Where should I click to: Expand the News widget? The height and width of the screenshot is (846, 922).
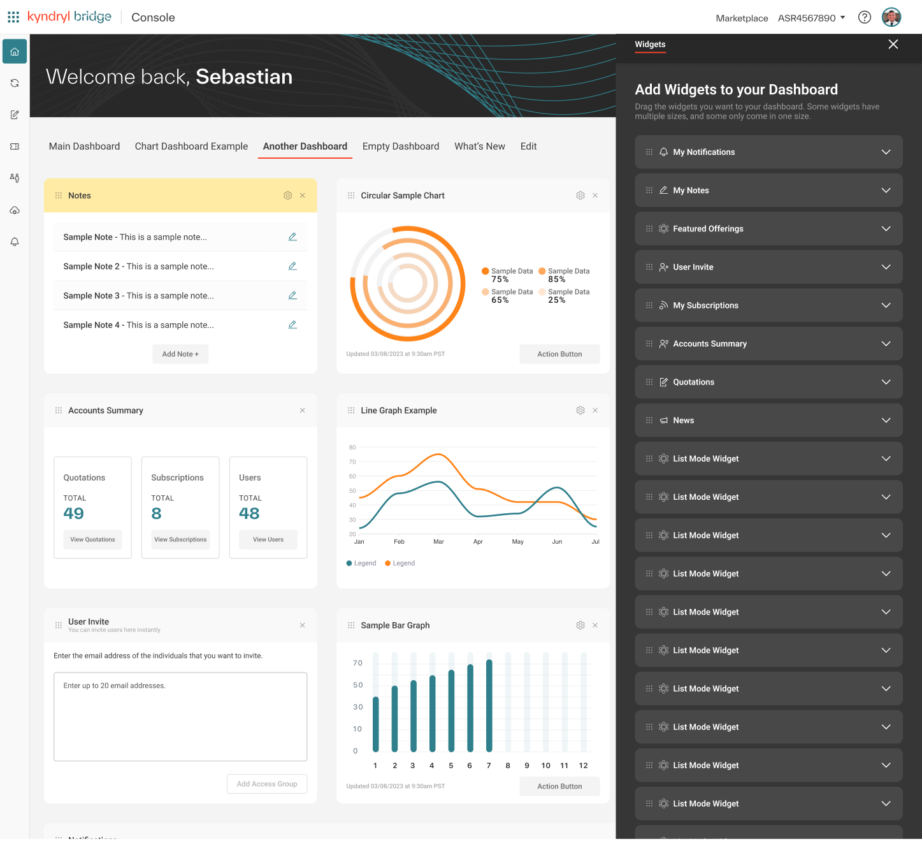pyautogui.click(x=886, y=421)
